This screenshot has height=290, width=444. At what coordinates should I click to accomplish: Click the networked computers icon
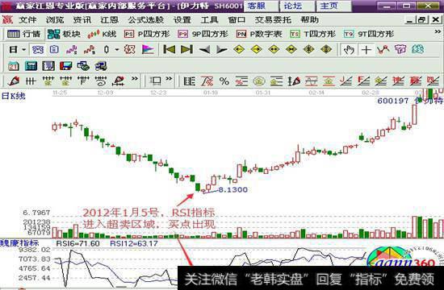pyautogui.click(x=101, y=66)
